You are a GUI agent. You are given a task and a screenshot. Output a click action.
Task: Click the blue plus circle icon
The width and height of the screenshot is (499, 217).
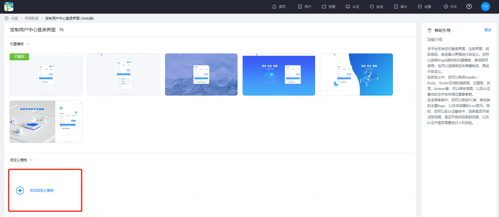tap(20, 190)
